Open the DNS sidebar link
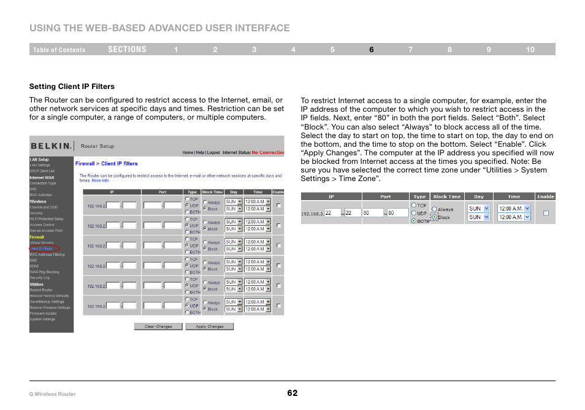This screenshot has width=585, height=410. [33, 189]
